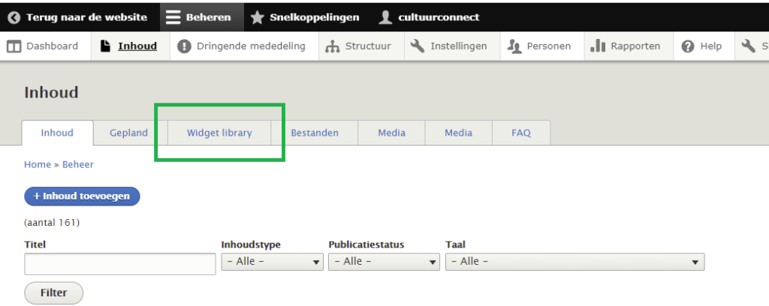This screenshot has width=769, height=306.
Task: Open the Personen people icon
Action: click(514, 46)
